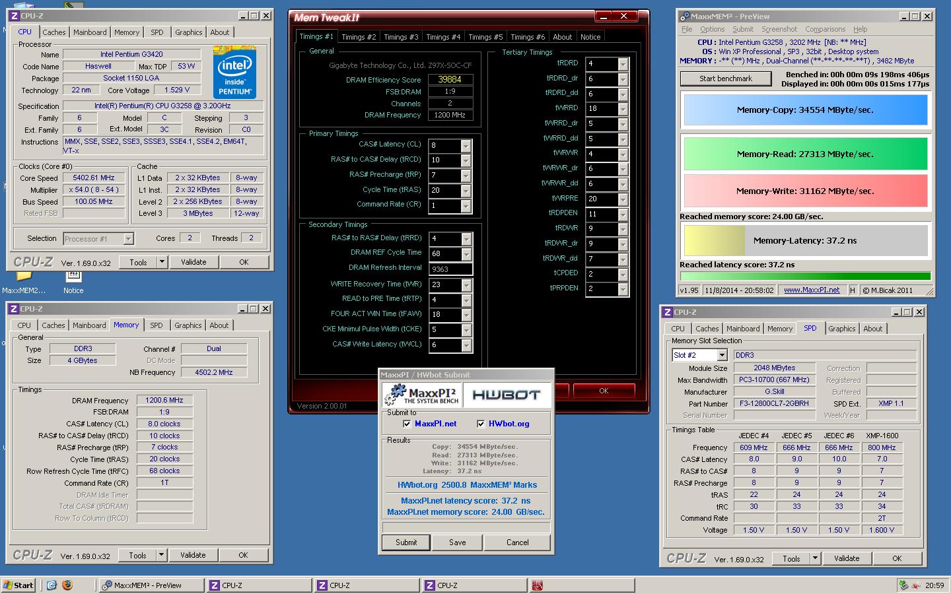Click the green system tray icon
This screenshot has height=594, width=951.
click(903, 585)
